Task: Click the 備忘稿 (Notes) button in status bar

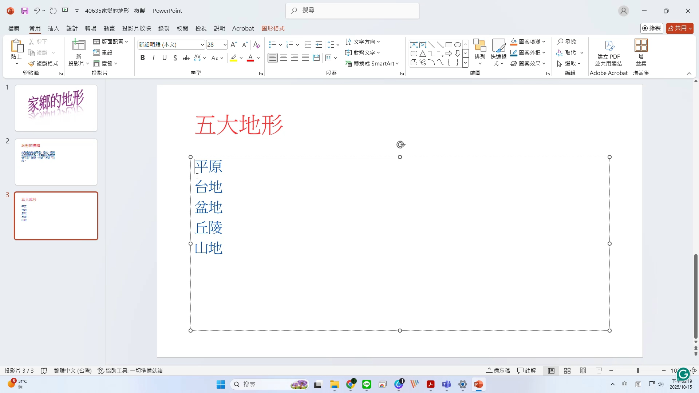Action: point(498,371)
